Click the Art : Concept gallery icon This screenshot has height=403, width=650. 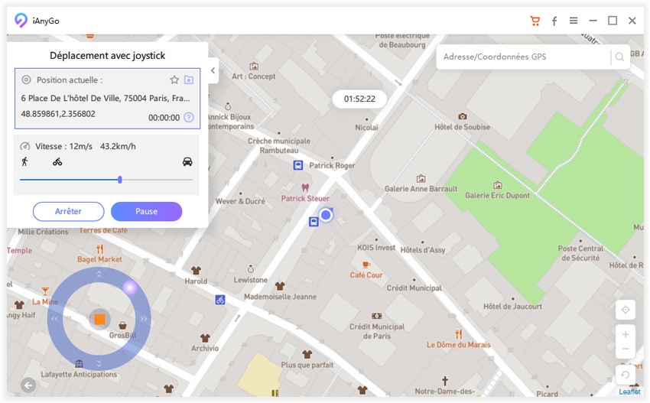click(254, 67)
